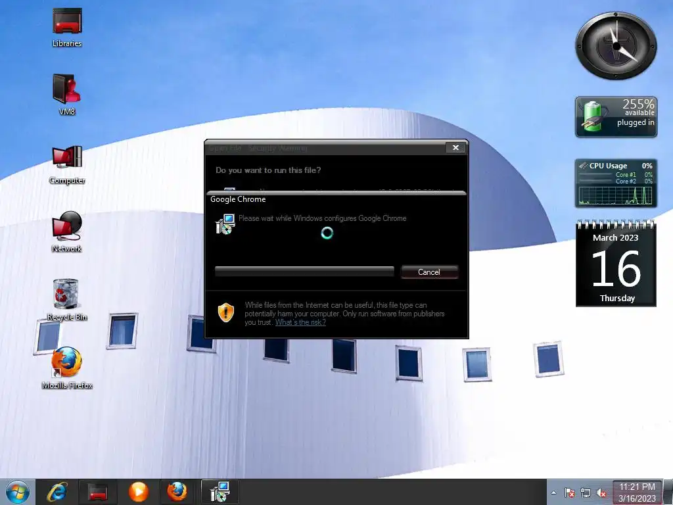Click the network tray icon

point(586,493)
